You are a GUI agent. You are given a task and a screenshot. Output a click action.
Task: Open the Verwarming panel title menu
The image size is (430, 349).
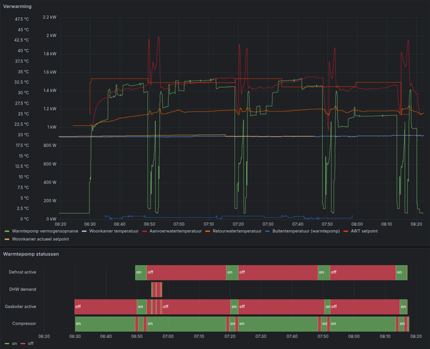[17, 6]
